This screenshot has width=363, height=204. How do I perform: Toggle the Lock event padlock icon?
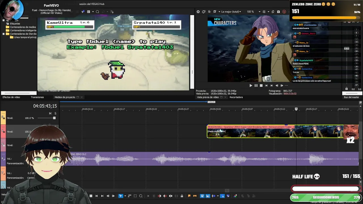tap(182, 196)
